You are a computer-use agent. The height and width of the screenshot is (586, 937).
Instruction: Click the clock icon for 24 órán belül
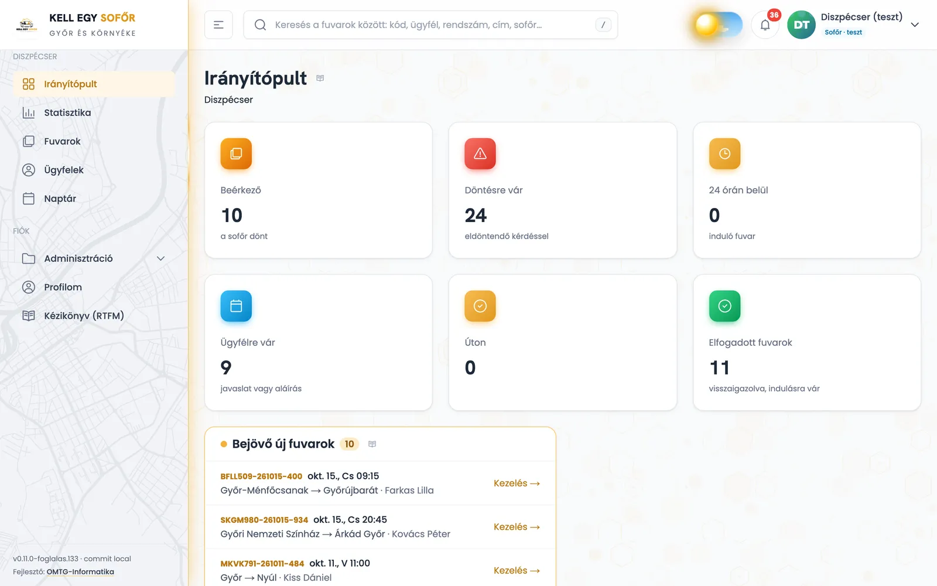pos(724,154)
